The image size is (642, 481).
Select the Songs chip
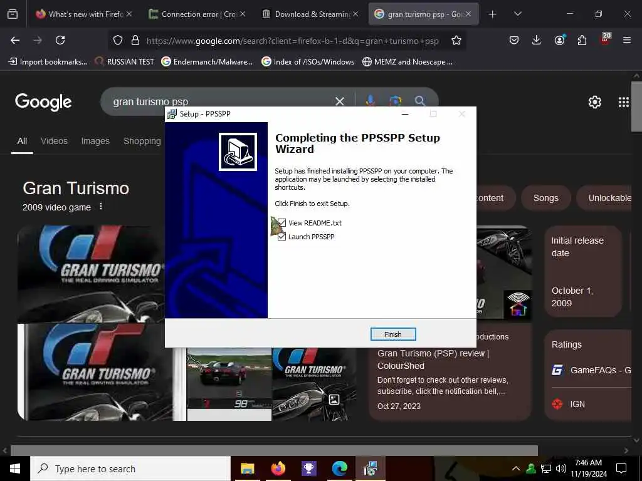(546, 198)
